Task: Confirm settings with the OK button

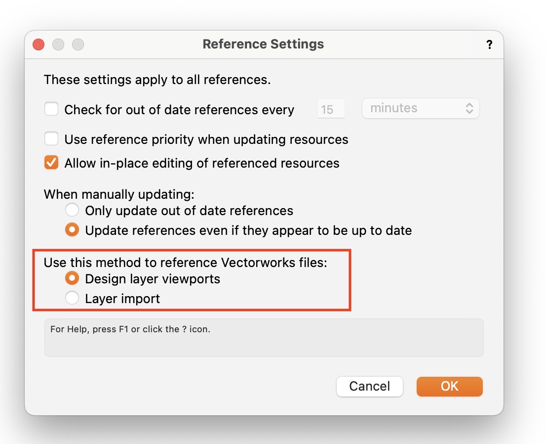Action: click(449, 386)
